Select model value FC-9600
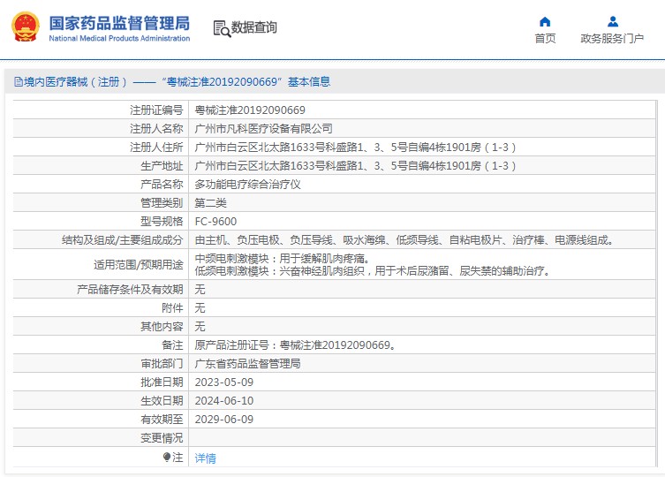665x477 pixels. 215,222
